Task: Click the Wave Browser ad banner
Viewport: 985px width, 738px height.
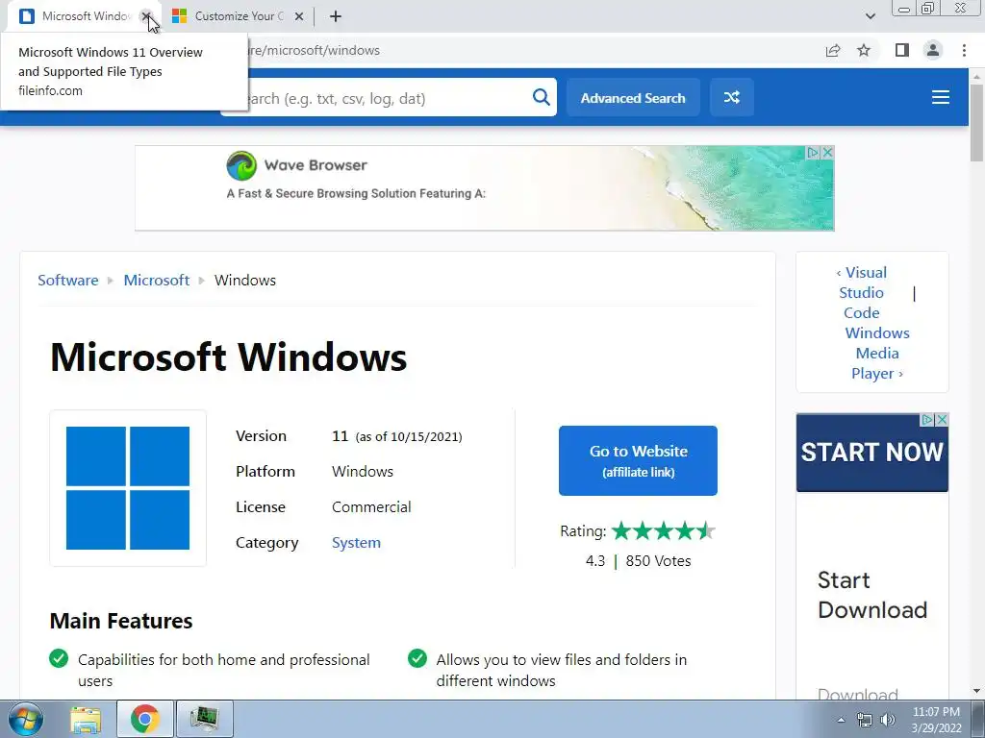Action: (x=485, y=188)
